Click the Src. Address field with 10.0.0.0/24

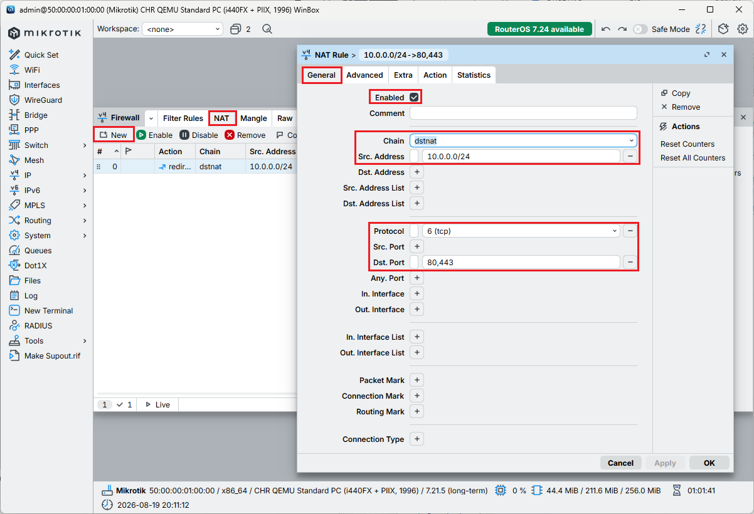point(521,156)
